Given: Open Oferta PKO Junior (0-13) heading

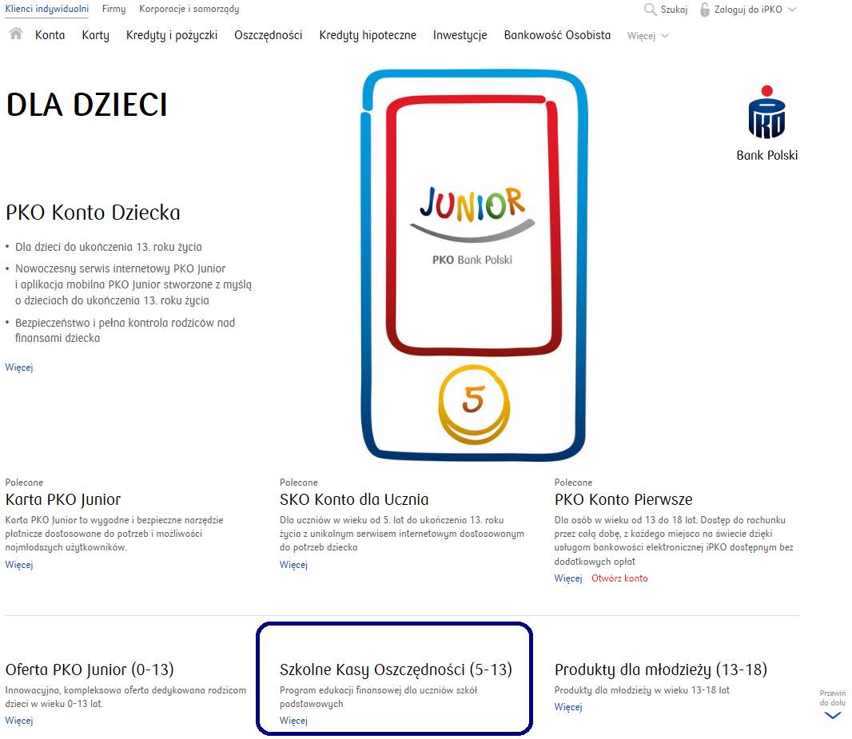Looking at the screenshot, I should (90, 669).
